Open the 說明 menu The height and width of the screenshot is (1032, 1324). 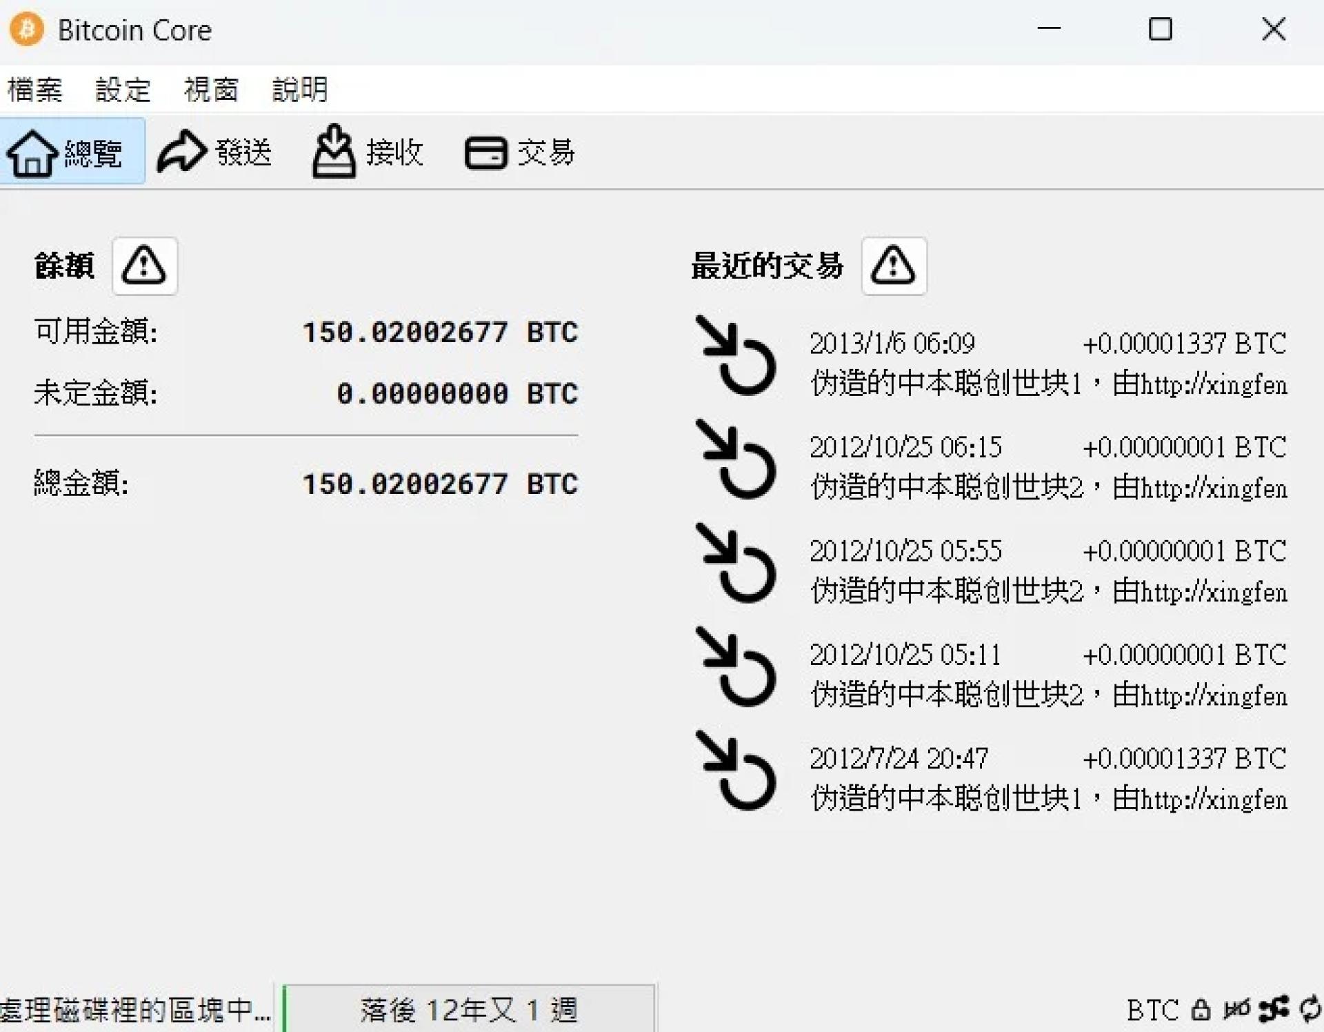(x=299, y=90)
